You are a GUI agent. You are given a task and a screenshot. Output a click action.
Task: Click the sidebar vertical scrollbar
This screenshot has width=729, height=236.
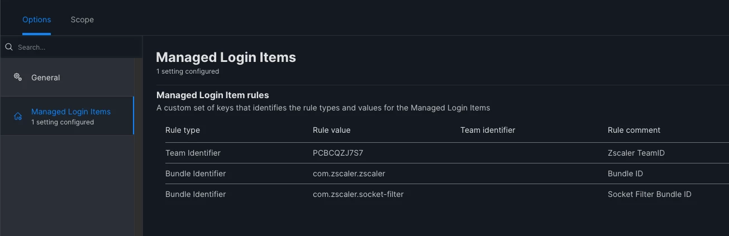[x=139, y=147]
